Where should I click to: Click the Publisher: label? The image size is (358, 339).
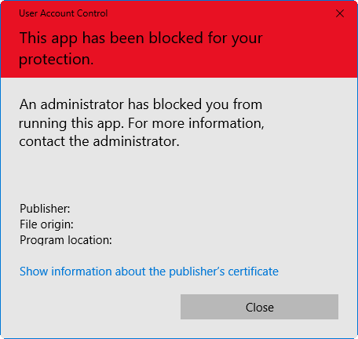[x=45, y=209]
